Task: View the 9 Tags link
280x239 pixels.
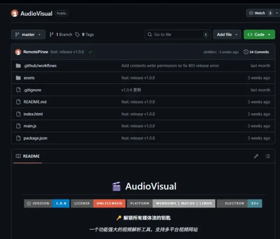Action: [x=84, y=35]
